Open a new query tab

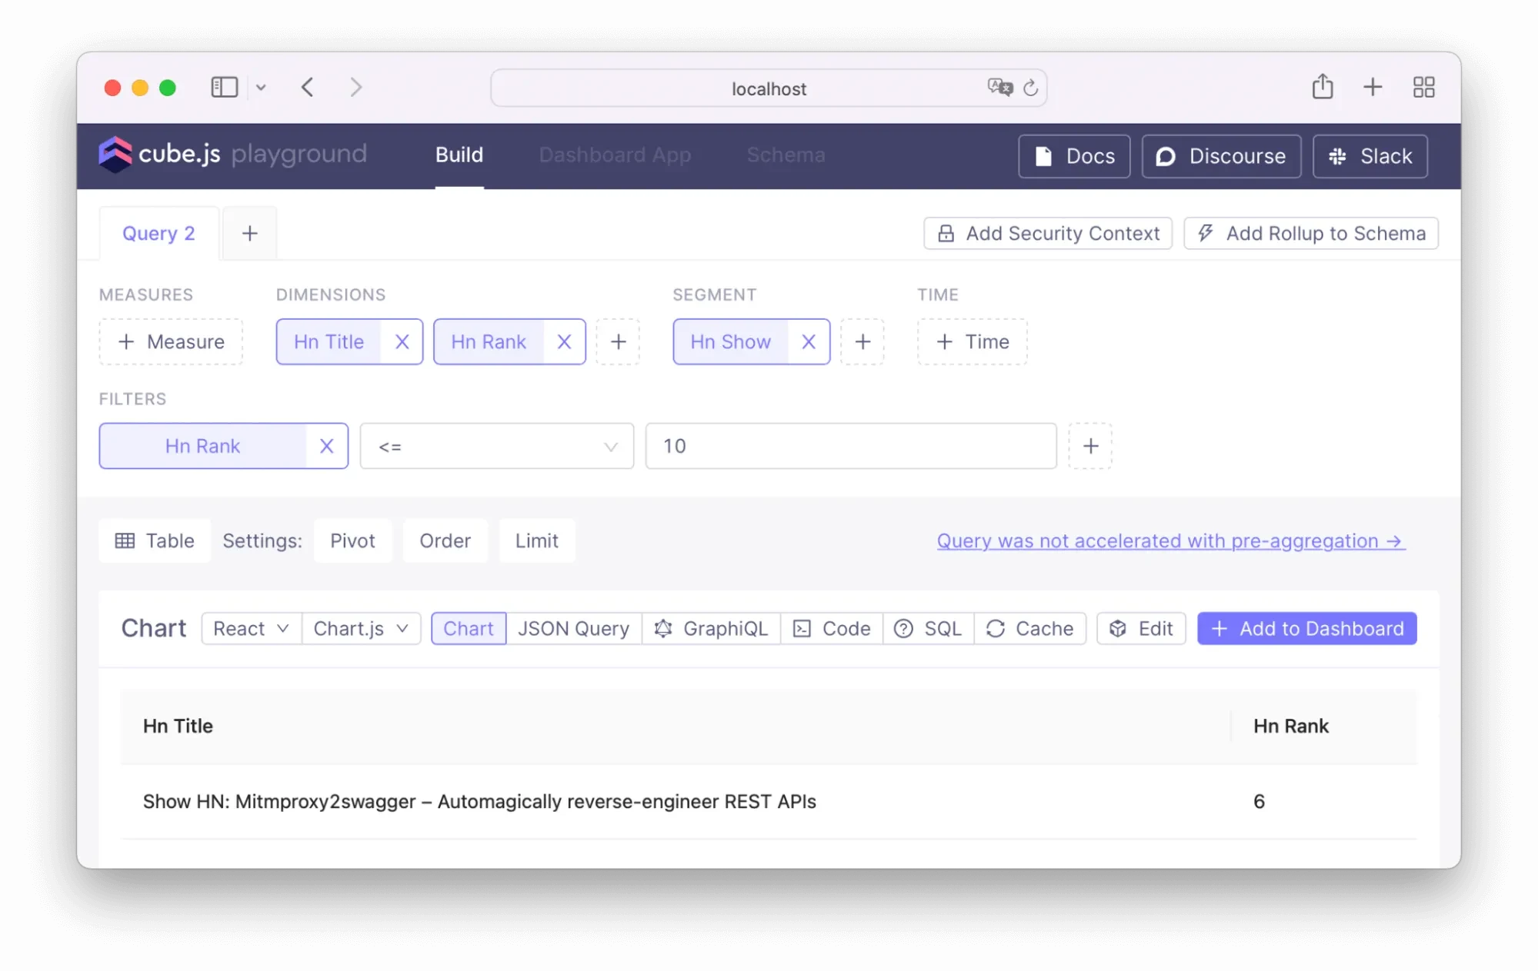(249, 234)
